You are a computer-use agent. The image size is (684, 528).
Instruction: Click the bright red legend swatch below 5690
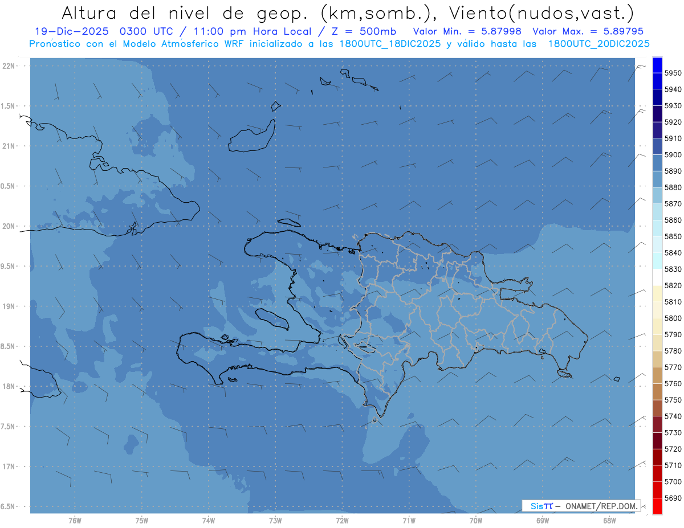click(657, 506)
